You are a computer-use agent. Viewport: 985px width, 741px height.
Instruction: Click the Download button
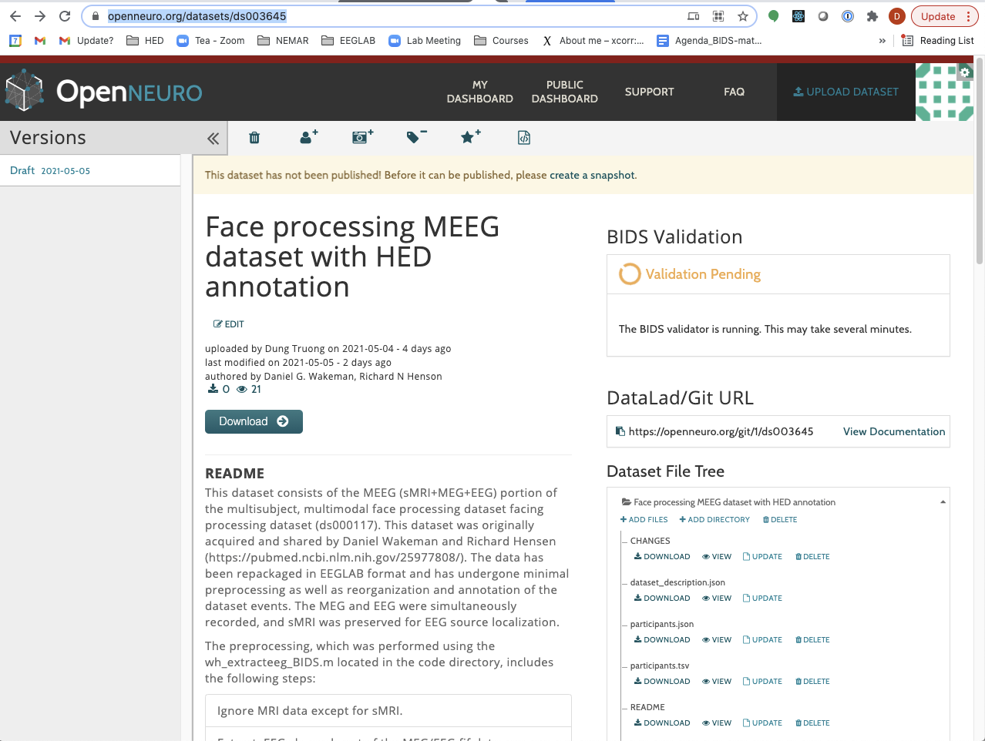(x=254, y=421)
